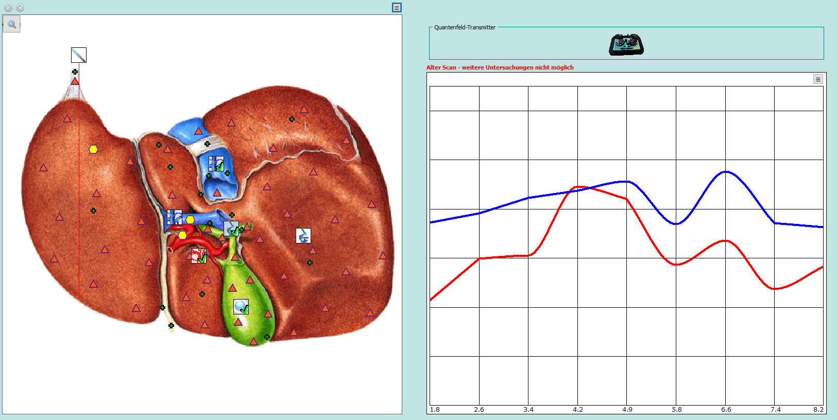Image resolution: width=837 pixels, height=420 pixels.
Task: Select the yellow hexagon marker on the blue portal vein
Action: tap(190, 220)
